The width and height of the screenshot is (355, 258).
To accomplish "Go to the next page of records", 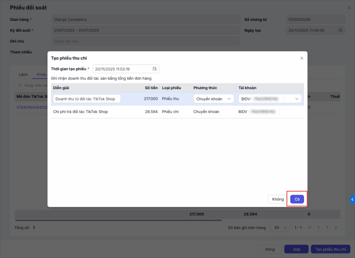I will [327, 227].
